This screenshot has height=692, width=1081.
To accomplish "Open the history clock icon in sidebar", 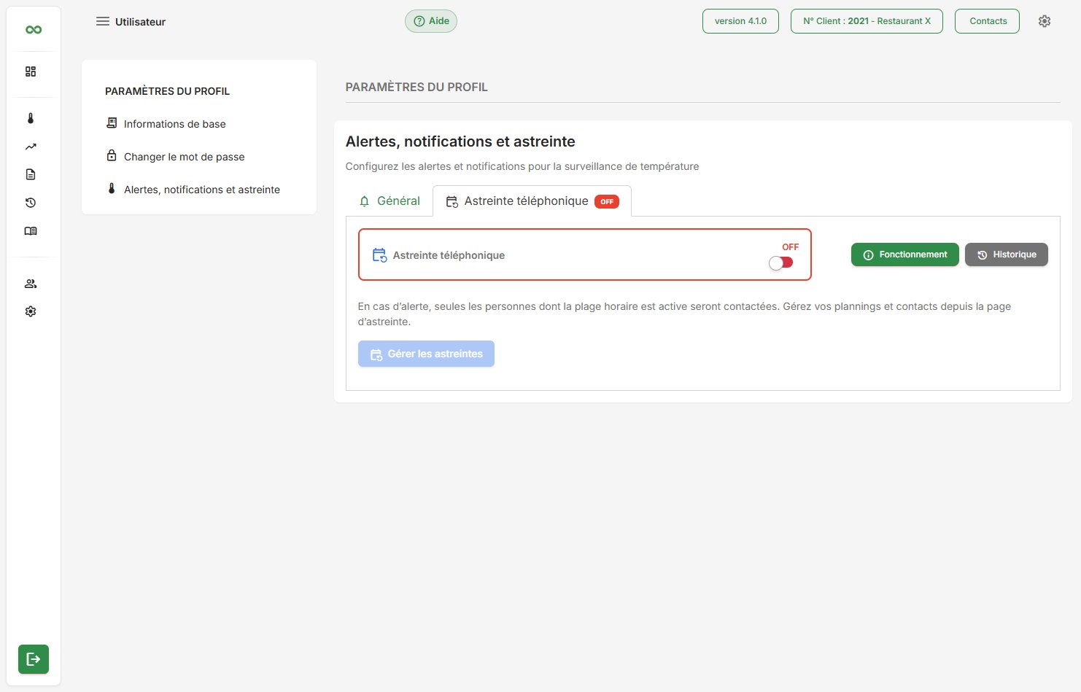I will coord(31,203).
